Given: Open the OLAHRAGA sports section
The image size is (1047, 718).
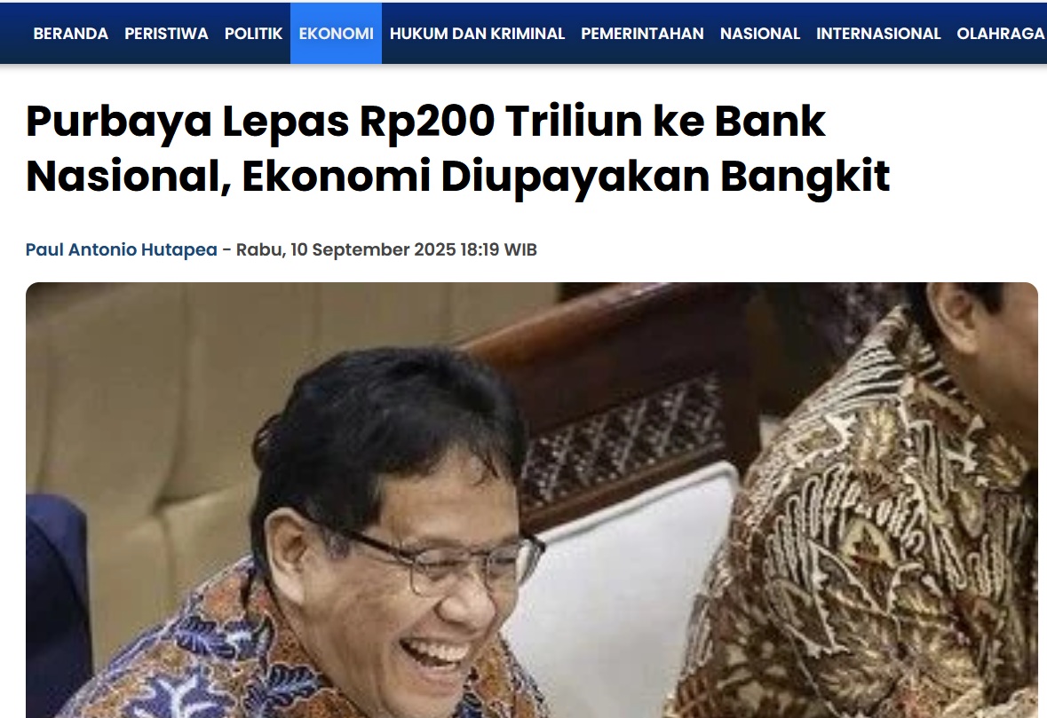Looking at the screenshot, I should click(x=1001, y=34).
